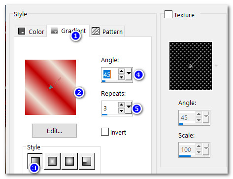Click the Color tab swatch icon
The width and height of the screenshot is (233, 179).
click(22, 31)
